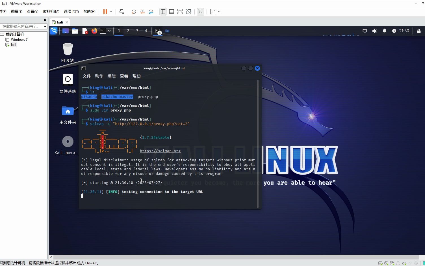Image resolution: width=425 pixels, height=266 pixels.
Task: Click the library search input field
Action: pos(21,26)
